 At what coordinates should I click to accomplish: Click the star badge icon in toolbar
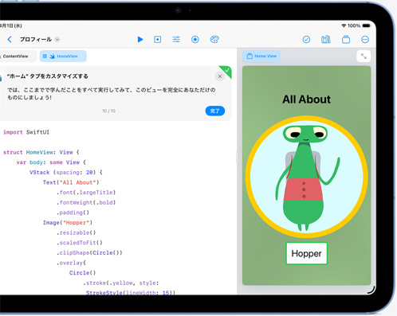(195, 40)
